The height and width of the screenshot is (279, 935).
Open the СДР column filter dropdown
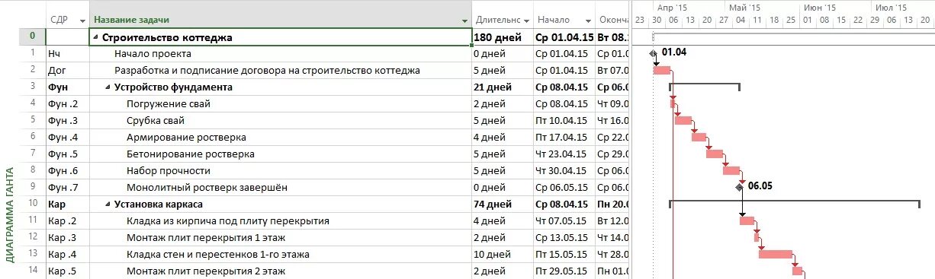(x=82, y=21)
